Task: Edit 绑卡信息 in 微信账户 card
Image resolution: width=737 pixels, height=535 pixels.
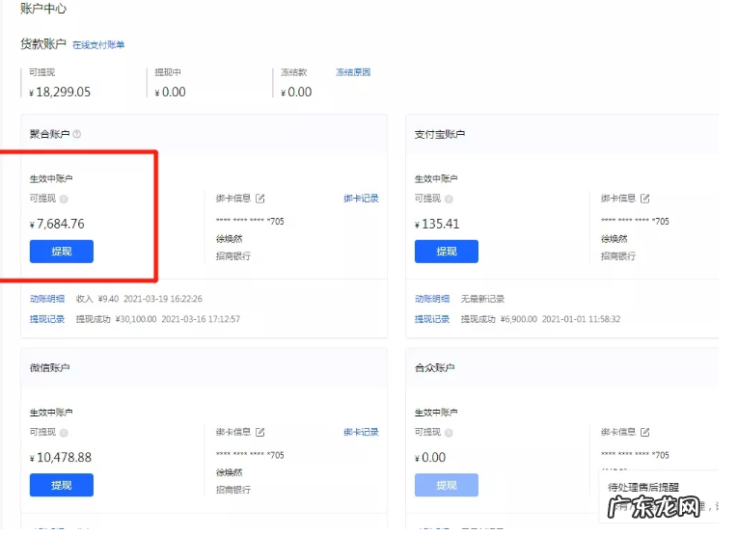Action: 259,432
